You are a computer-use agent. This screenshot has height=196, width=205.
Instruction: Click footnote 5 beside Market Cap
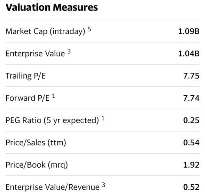coord(89,29)
